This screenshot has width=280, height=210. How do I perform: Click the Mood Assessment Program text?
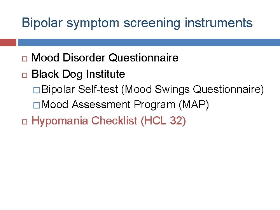(x=108, y=104)
